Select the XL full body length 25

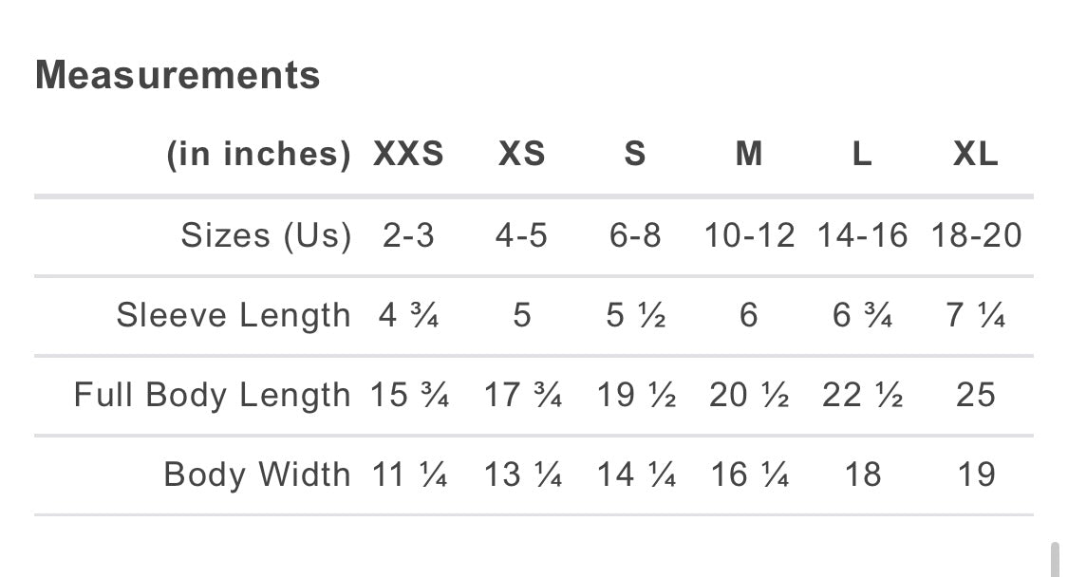pos(976,395)
